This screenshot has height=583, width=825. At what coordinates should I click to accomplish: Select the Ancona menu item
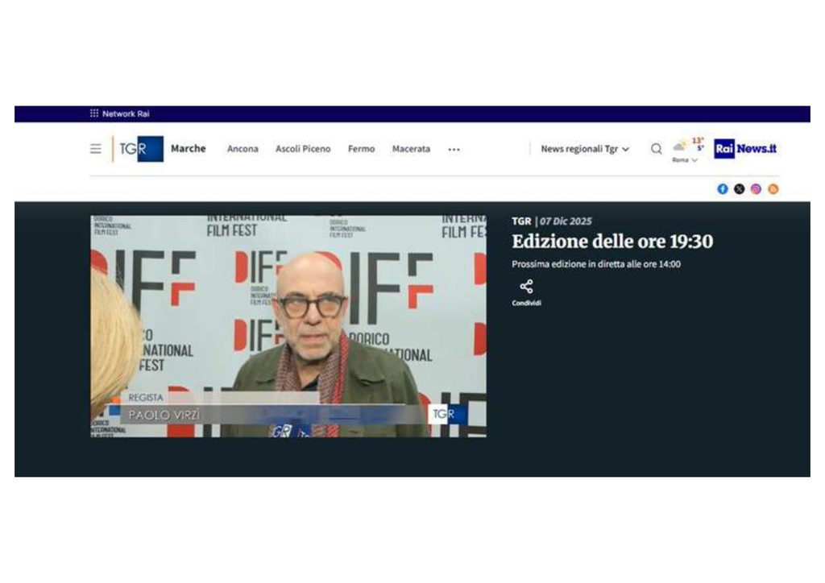(243, 149)
